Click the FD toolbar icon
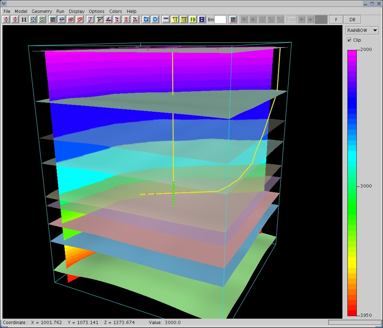The width and height of the screenshot is (383, 328). coord(193,20)
